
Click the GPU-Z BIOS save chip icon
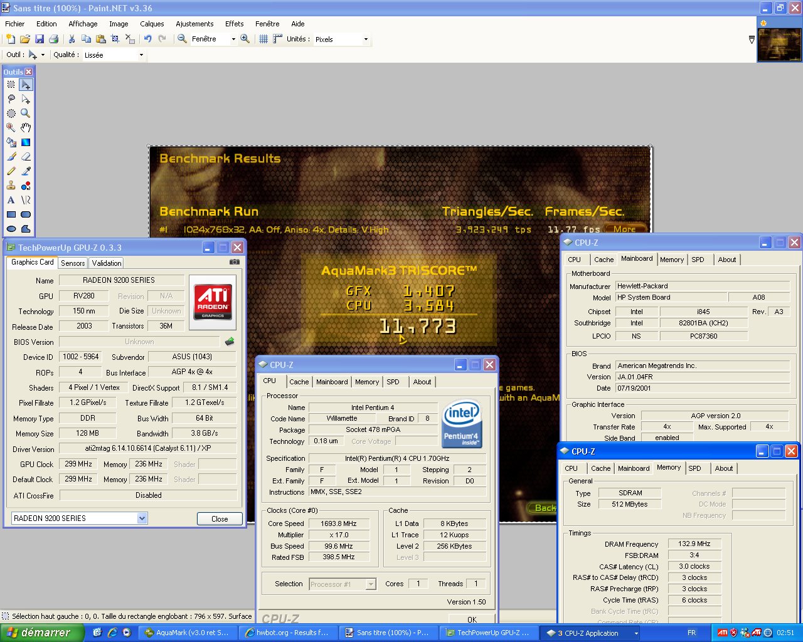coord(230,342)
